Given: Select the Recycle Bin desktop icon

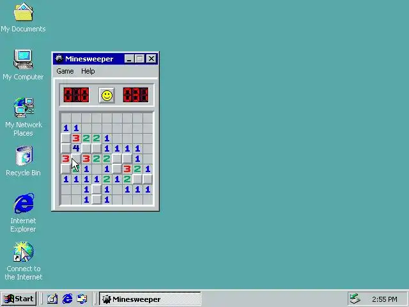Looking at the screenshot, I should tap(24, 156).
